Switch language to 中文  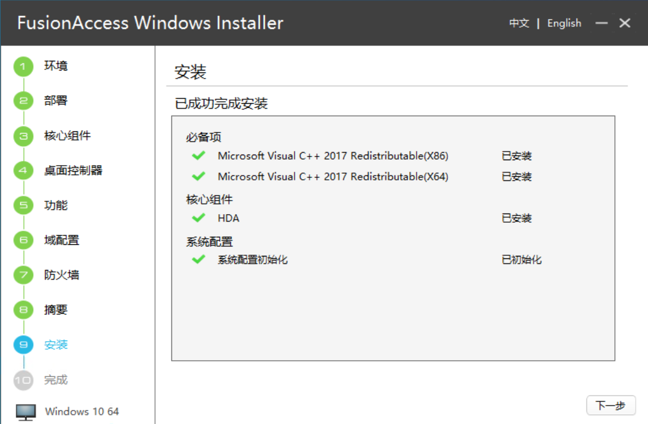coord(519,23)
